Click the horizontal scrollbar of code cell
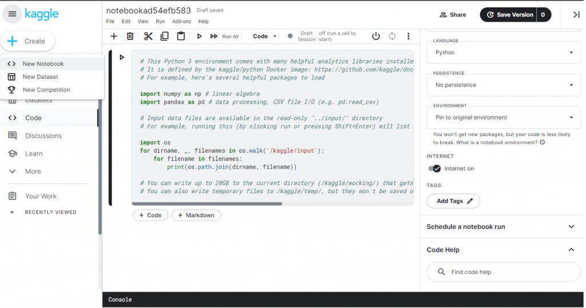Screen dimensions: 586x308 pyautogui.click(x=207, y=204)
